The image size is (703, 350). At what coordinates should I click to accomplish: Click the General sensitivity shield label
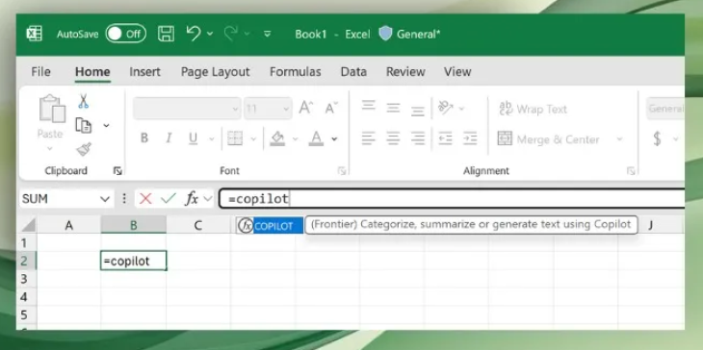coord(409,34)
